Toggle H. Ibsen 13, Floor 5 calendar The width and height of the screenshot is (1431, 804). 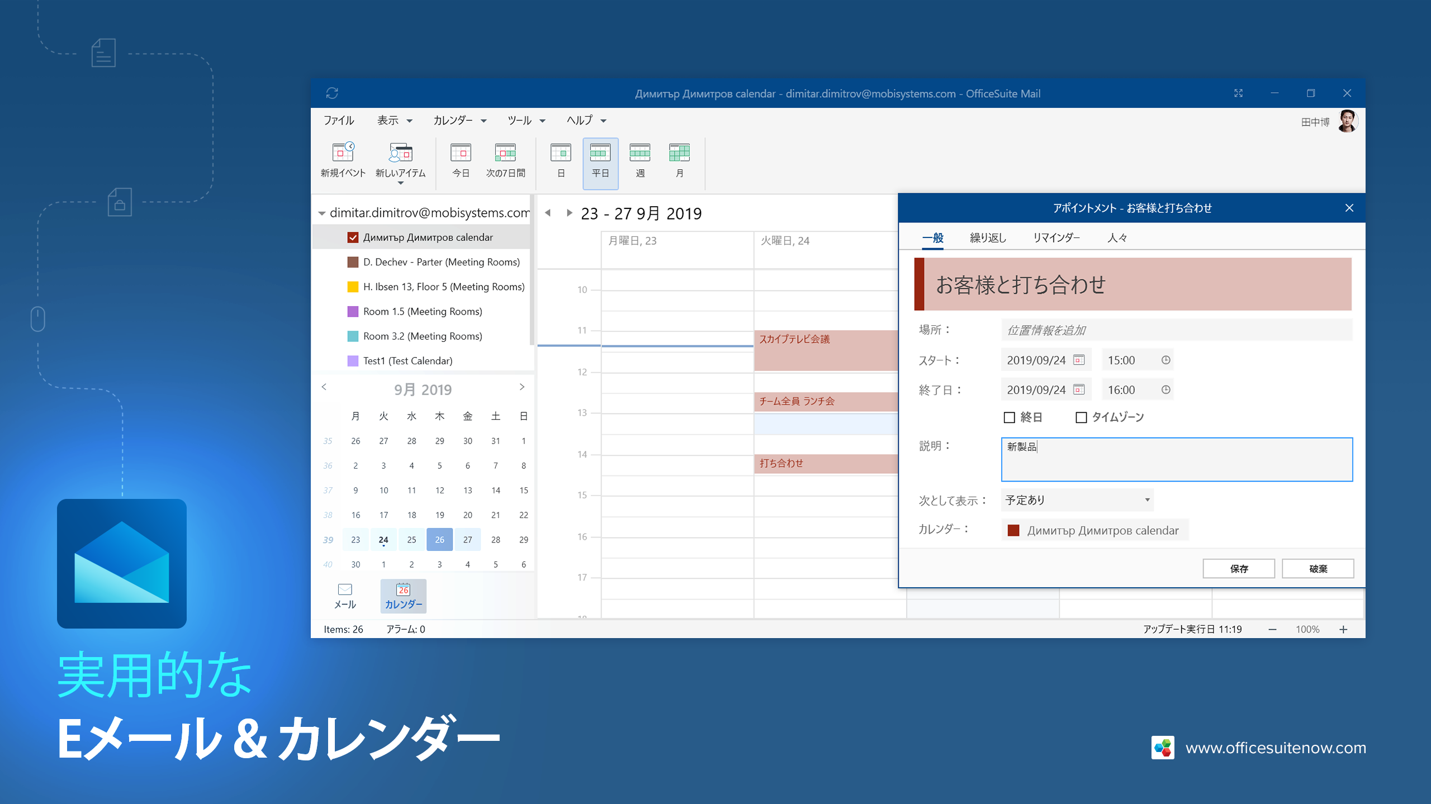click(353, 287)
